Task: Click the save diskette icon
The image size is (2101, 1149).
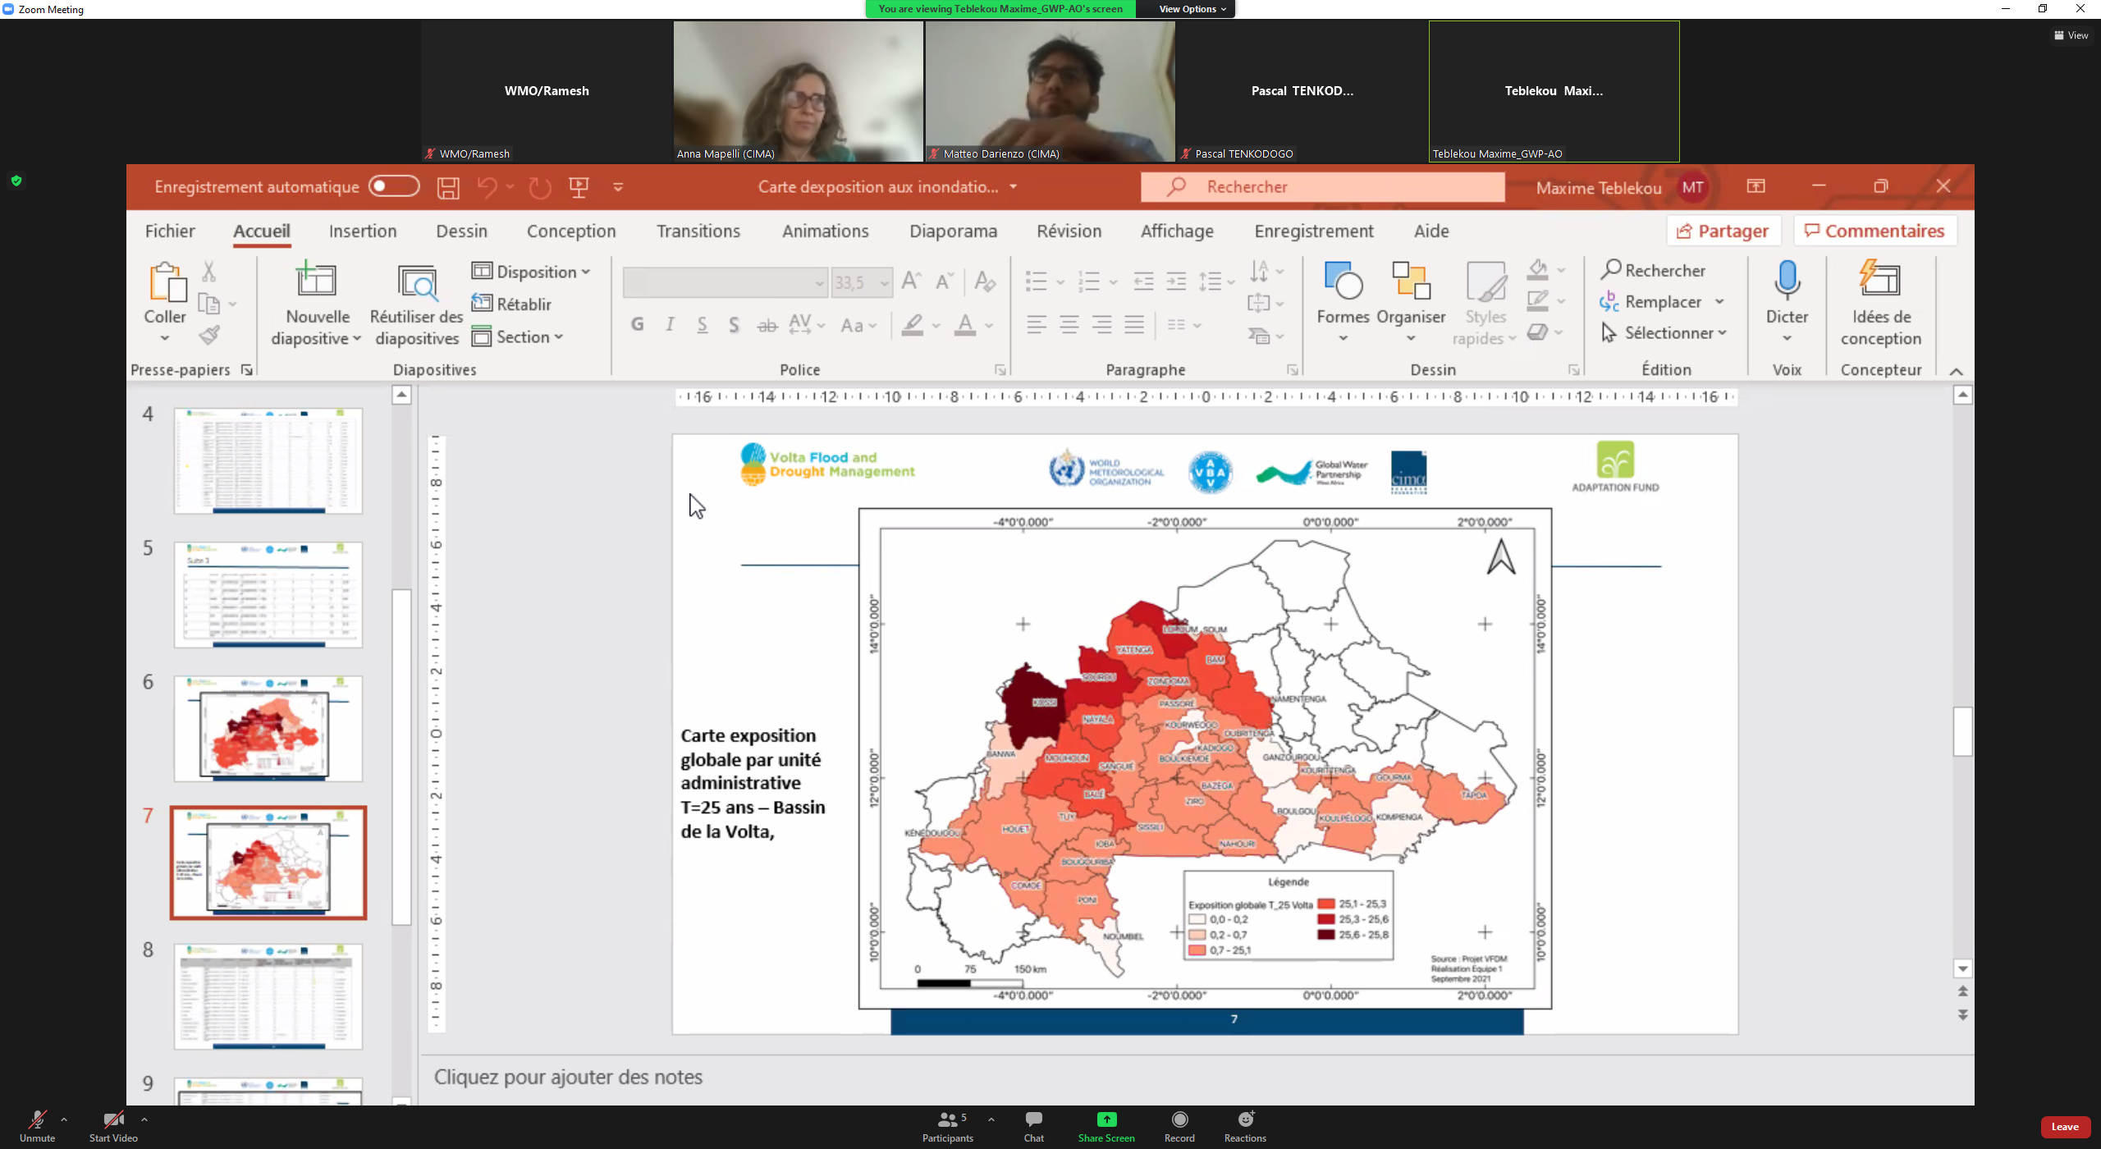Action: (448, 188)
